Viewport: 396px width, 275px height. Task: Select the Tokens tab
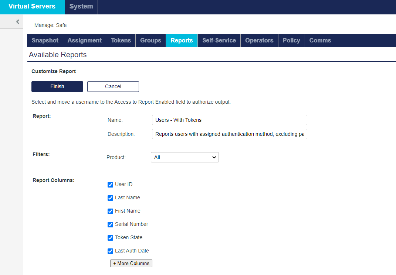pyautogui.click(x=121, y=41)
